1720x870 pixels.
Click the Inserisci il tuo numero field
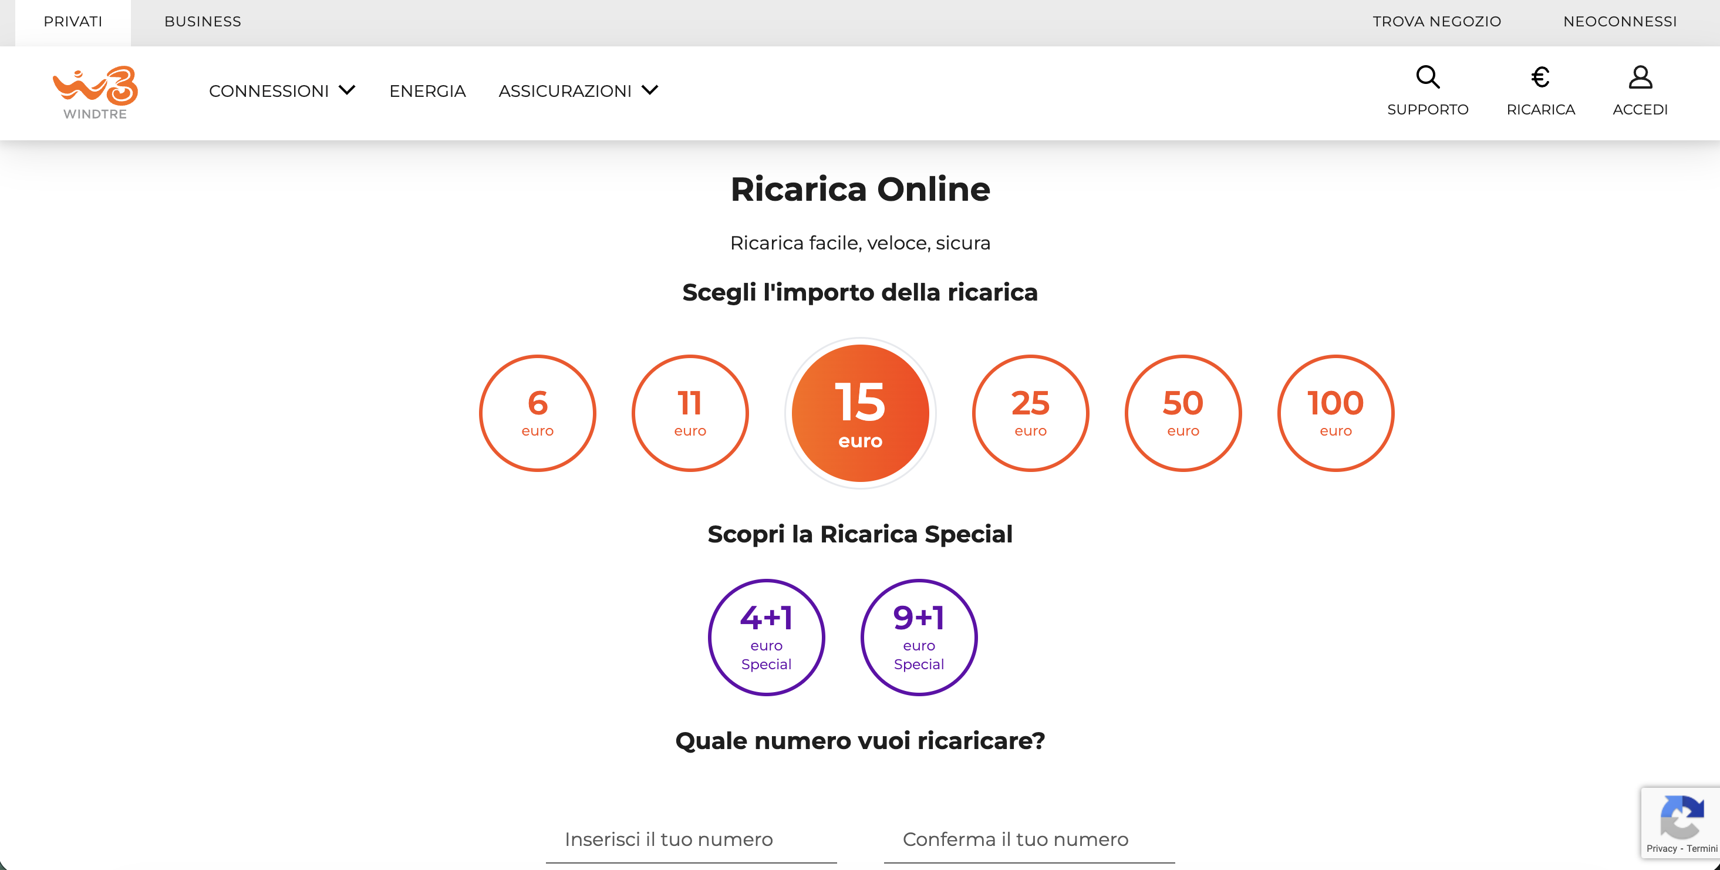(x=690, y=839)
